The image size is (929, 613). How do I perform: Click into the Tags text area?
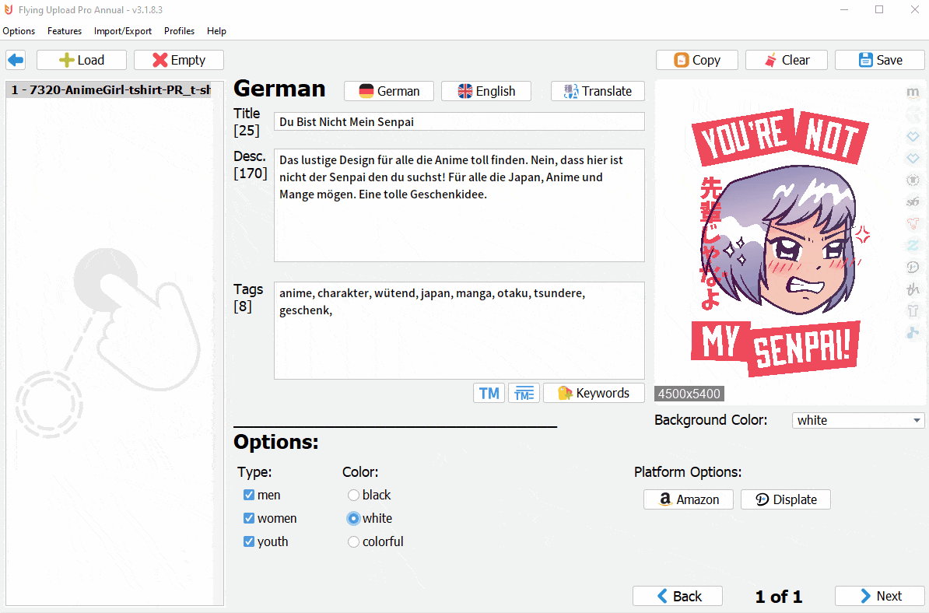click(x=459, y=331)
